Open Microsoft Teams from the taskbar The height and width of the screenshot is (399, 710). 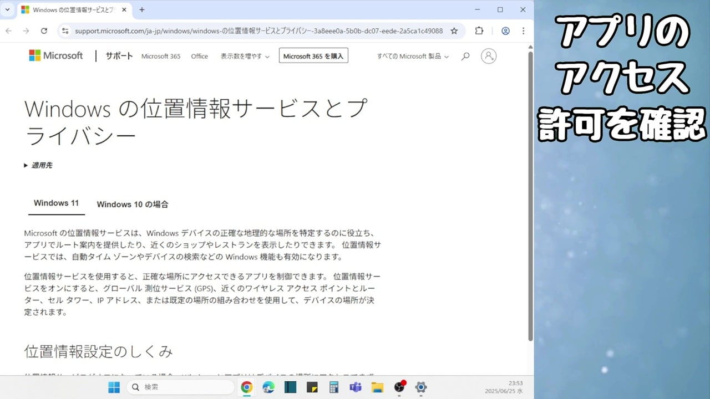pos(356,387)
